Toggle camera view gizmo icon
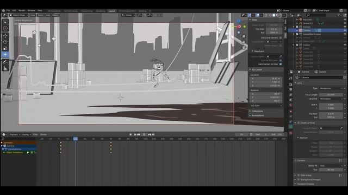Viewport: 348px width, 195px height. 244,47
